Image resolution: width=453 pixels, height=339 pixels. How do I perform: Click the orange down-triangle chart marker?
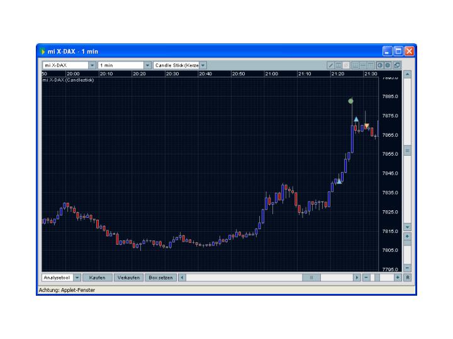[x=367, y=126]
